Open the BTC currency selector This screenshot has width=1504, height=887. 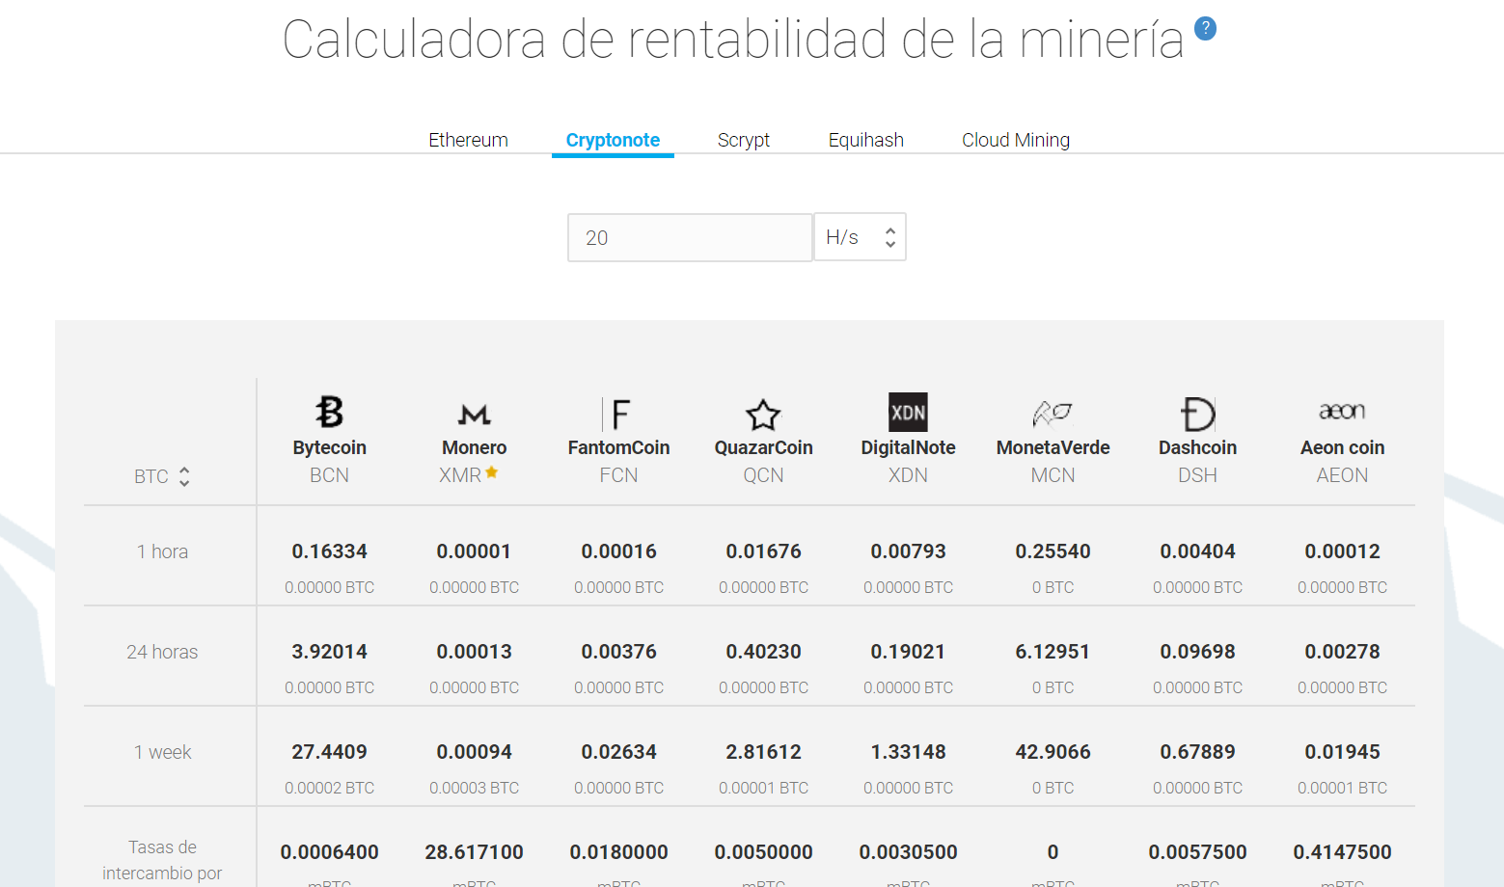pyautogui.click(x=162, y=476)
